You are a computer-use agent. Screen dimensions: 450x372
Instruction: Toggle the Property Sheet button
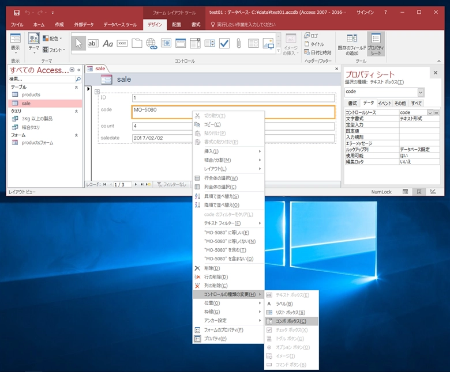[376, 44]
